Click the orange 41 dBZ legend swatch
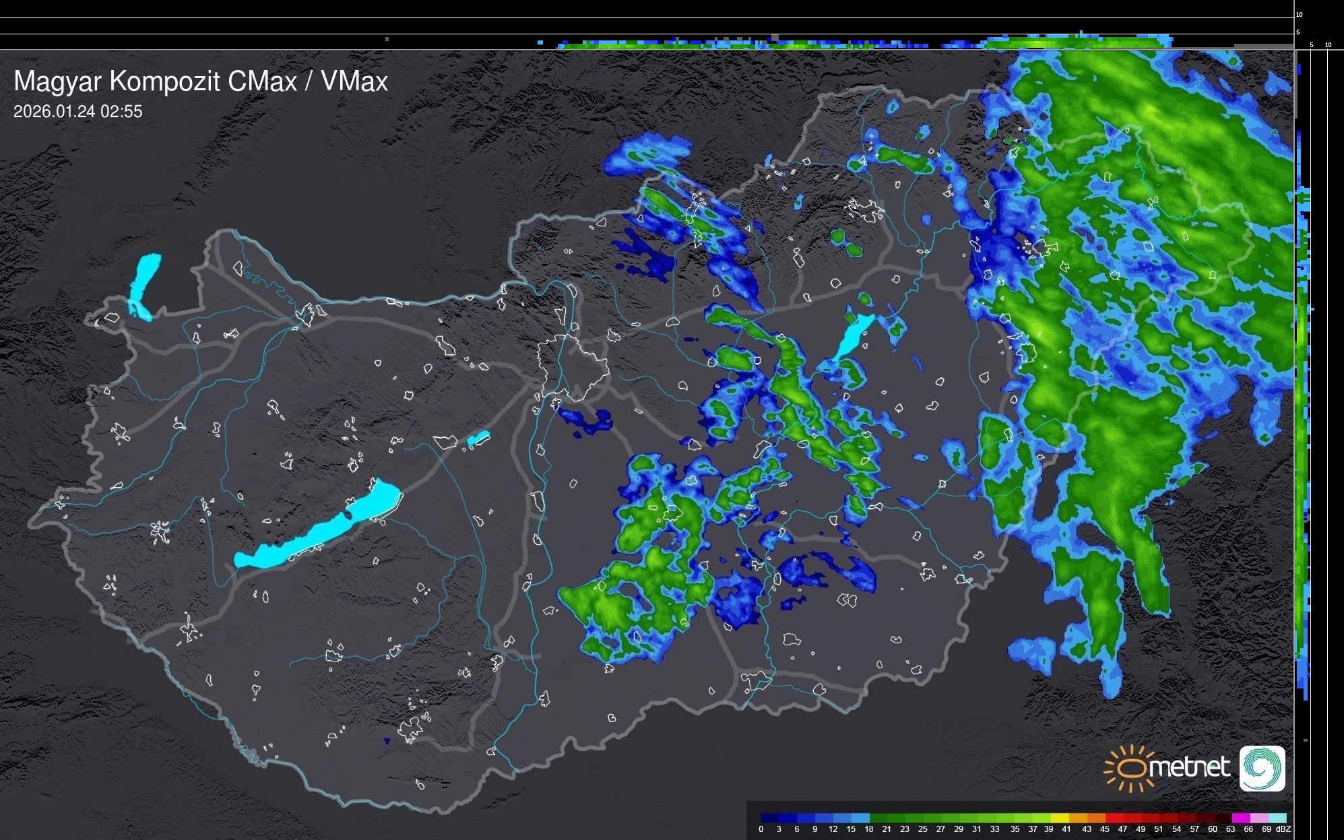Viewport: 1344px width, 840px height. tap(1078, 818)
